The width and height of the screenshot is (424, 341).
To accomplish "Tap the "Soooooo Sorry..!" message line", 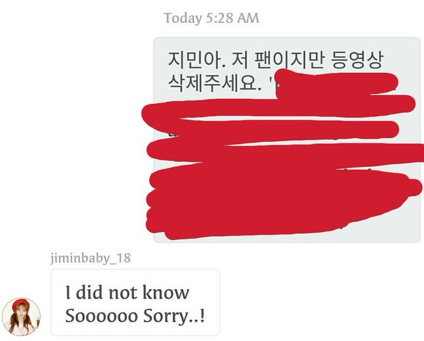I will 135,315.
